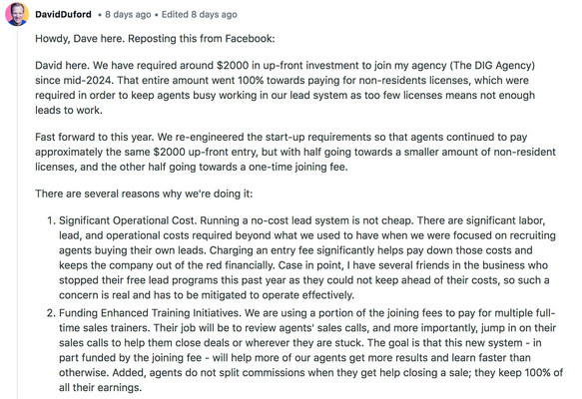Click the list number 1 marker
This screenshot has height=399, width=582.
coord(51,220)
